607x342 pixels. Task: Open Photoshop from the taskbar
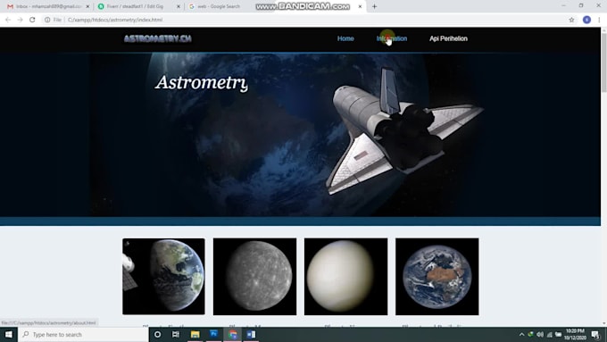pyautogui.click(x=213, y=334)
